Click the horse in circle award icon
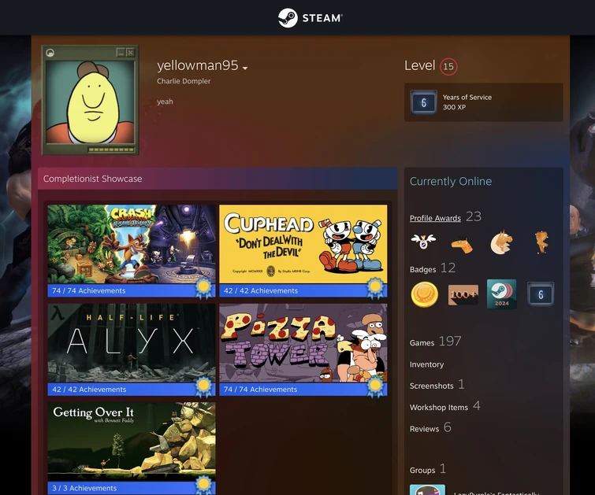 [x=501, y=242]
